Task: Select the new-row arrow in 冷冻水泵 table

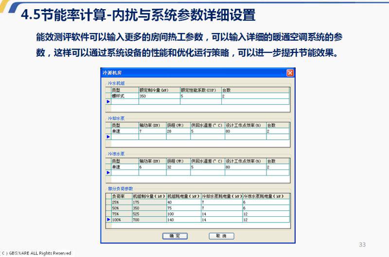Action: (x=108, y=173)
